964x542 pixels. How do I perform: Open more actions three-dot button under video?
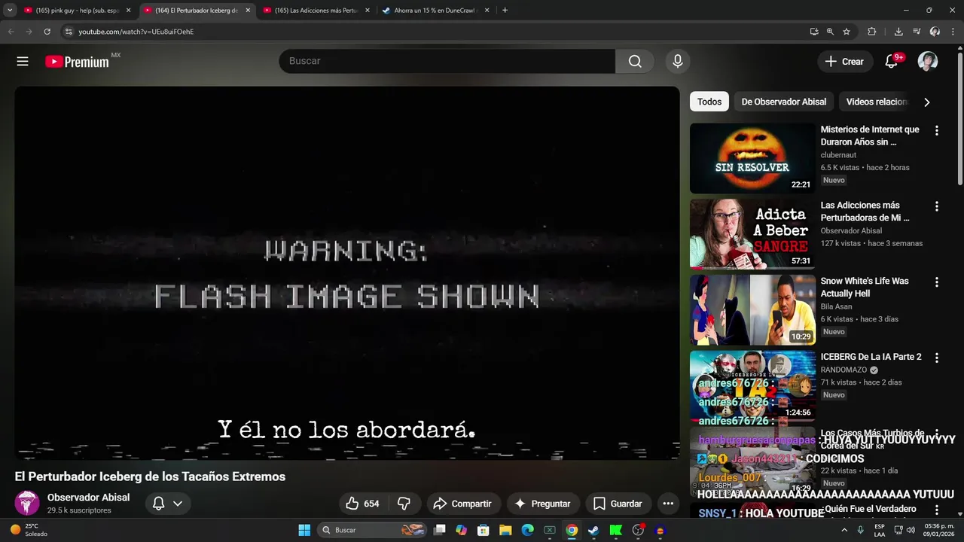pos(668,504)
